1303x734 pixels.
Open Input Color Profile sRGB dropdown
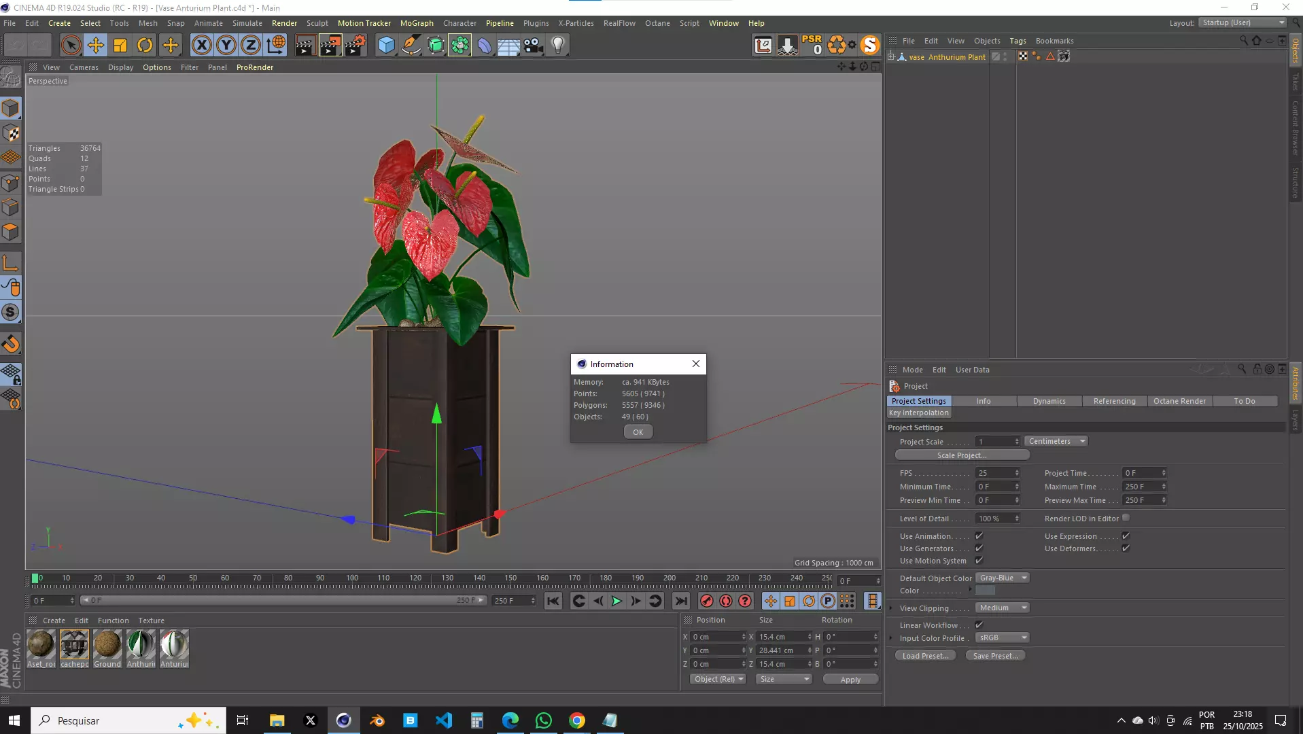pyautogui.click(x=1003, y=637)
